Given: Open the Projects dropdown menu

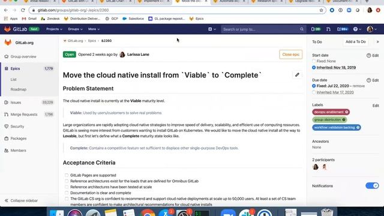Looking at the screenshot, I should pyautogui.click(x=54, y=29).
